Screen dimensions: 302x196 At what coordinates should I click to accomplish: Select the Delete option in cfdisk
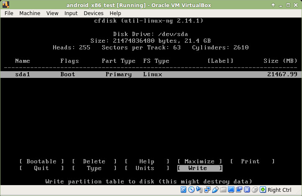(x=94, y=161)
